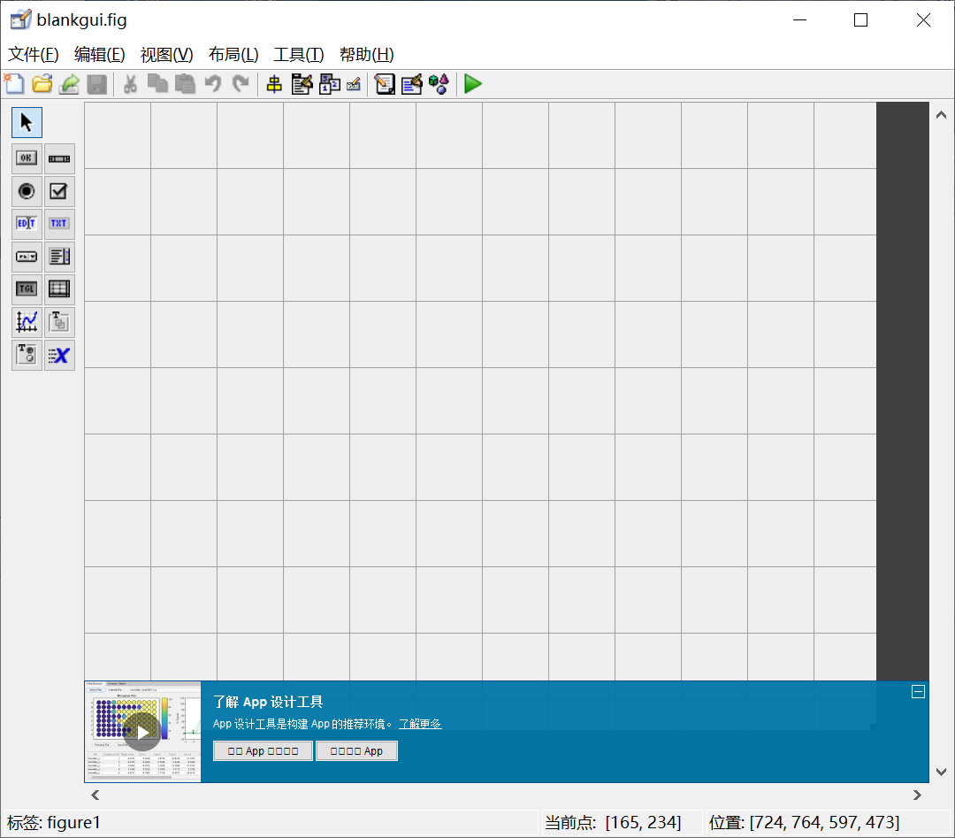
Task: Choose the Toggle Button (TGL) component
Action: pyautogui.click(x=27, y=288)
